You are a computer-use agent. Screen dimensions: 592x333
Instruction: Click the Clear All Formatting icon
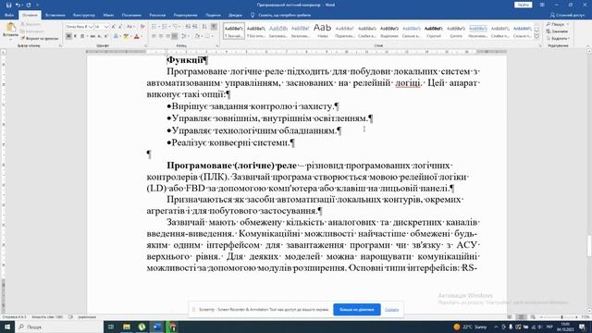pos(142,27)
